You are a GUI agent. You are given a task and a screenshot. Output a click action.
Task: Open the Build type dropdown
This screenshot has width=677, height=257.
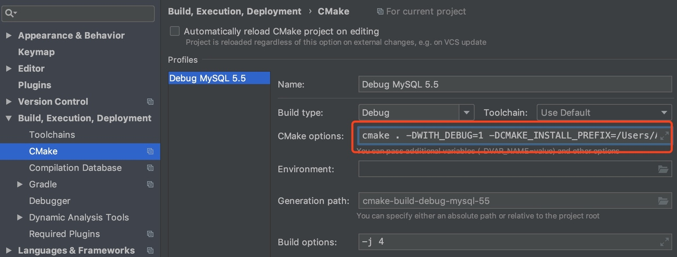click(x=466, y=112)
